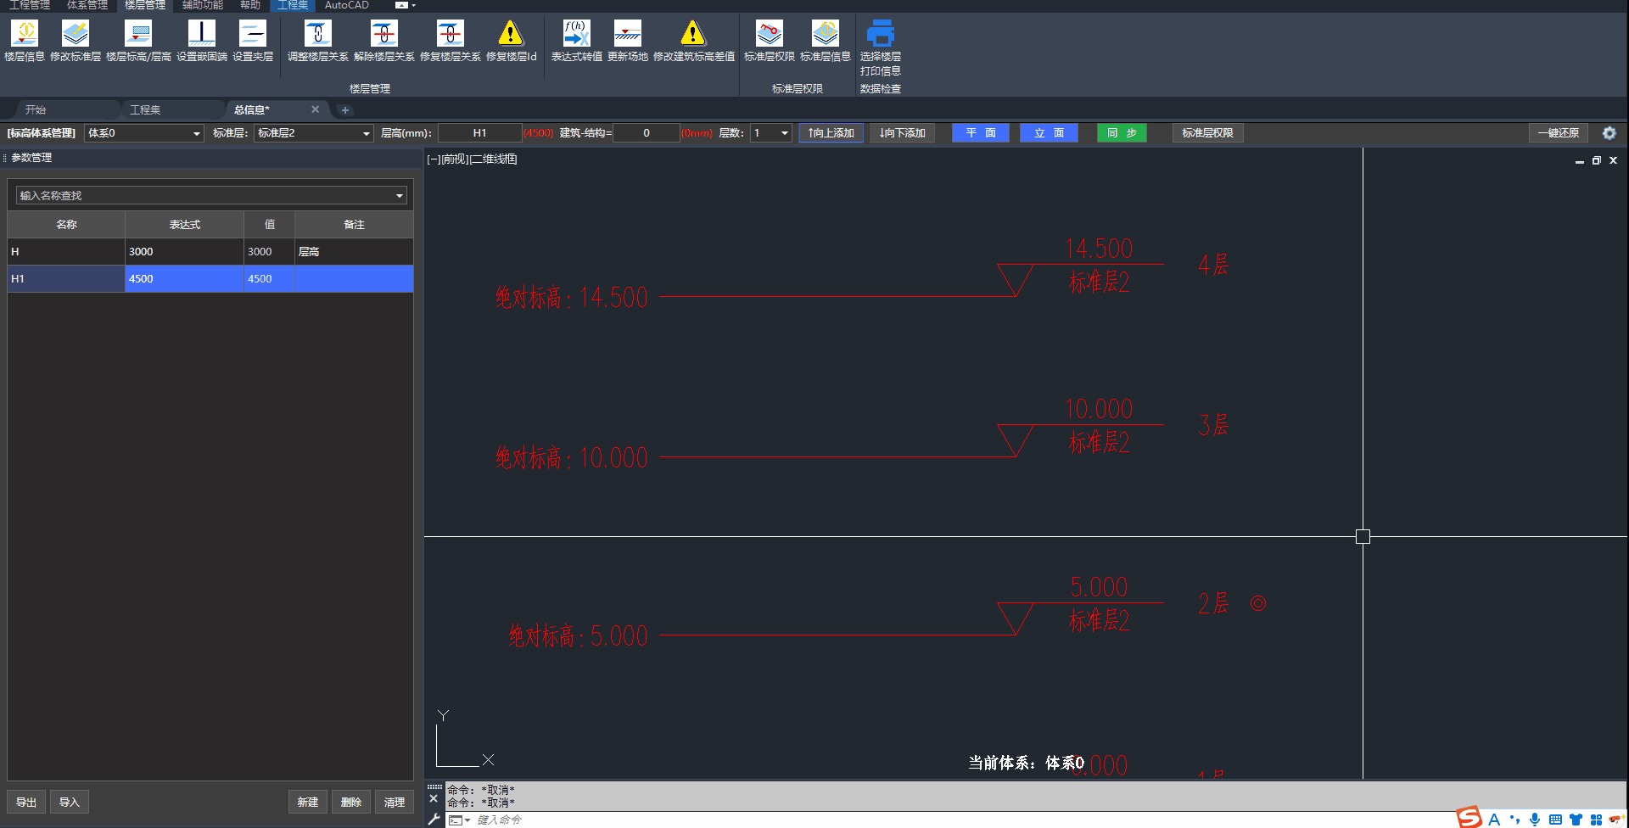Toggle the green 同步 button
The image size is (1629, 828).
1121,133
